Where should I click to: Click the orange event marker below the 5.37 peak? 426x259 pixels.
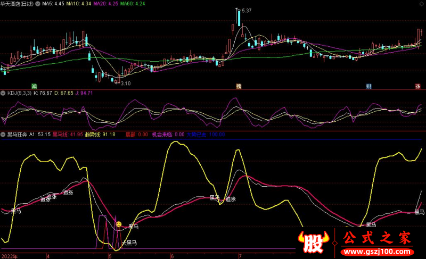(239, 86)
